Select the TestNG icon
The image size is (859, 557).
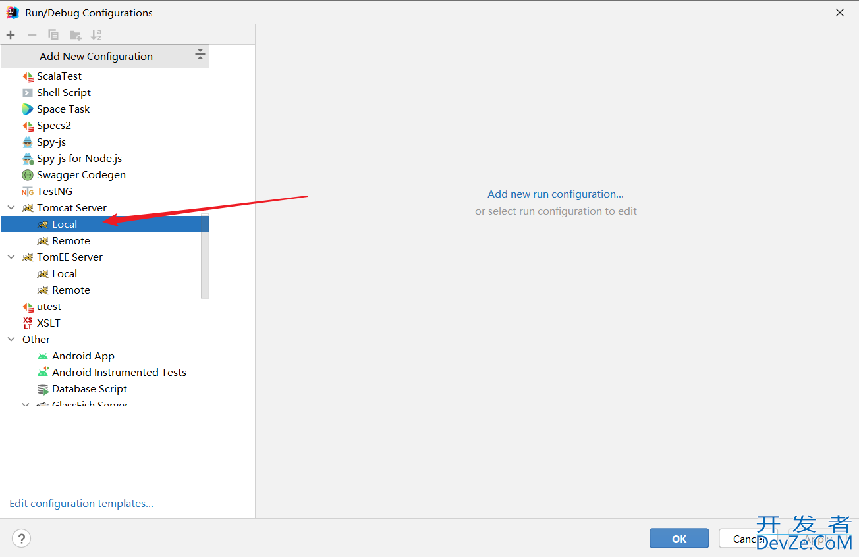(x=28, y=192)
